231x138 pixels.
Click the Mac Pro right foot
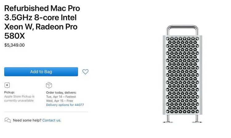click(197, 120)
